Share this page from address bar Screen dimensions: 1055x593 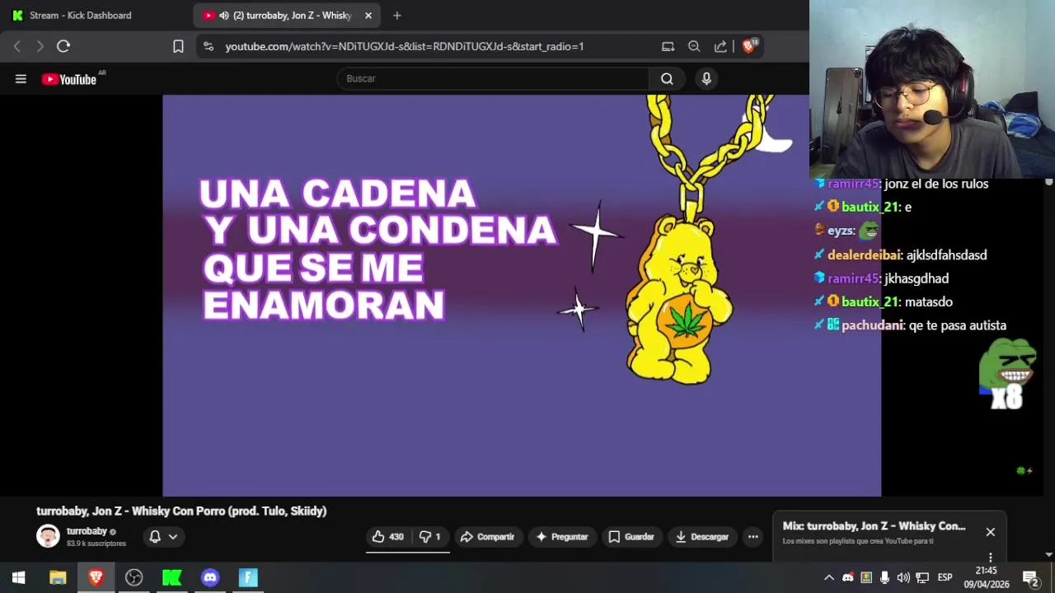720,46
